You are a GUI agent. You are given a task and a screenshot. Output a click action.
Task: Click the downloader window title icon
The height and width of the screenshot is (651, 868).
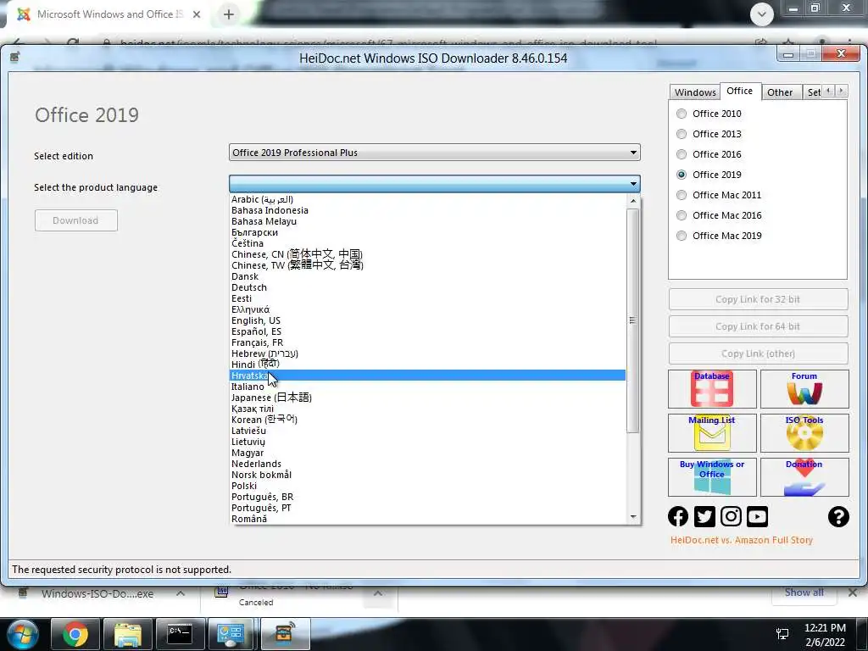(x=15, y=57)
